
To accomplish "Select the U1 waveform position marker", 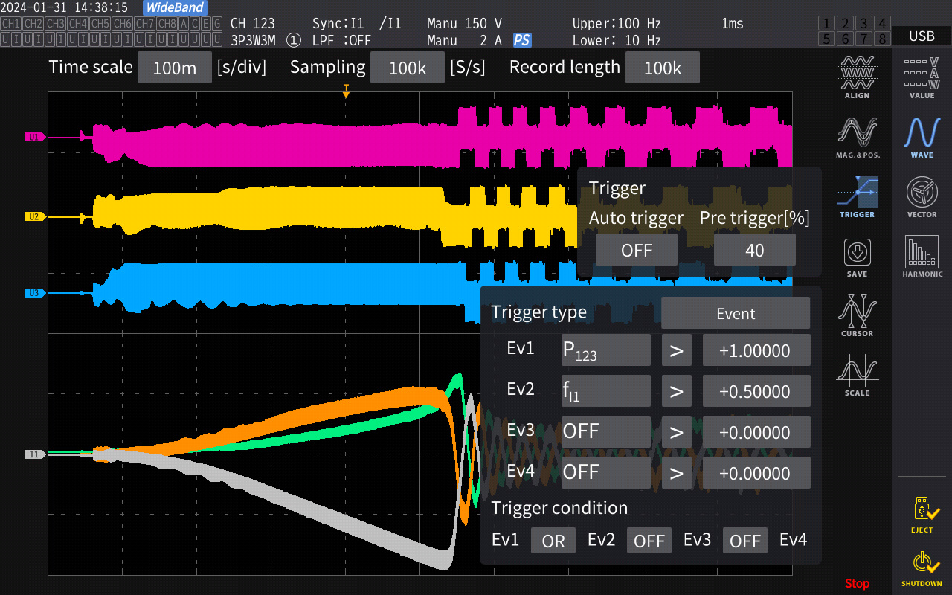I will click(x=36, y=137).
